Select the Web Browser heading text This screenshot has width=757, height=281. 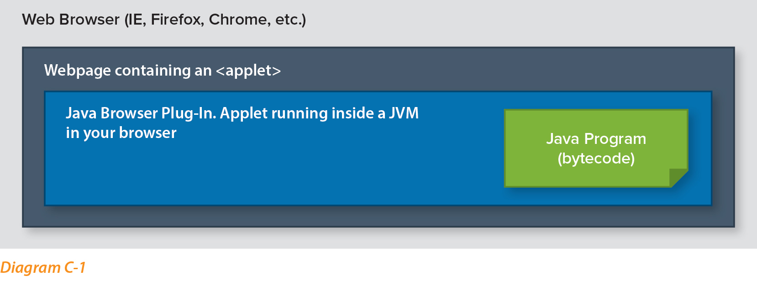164,20
